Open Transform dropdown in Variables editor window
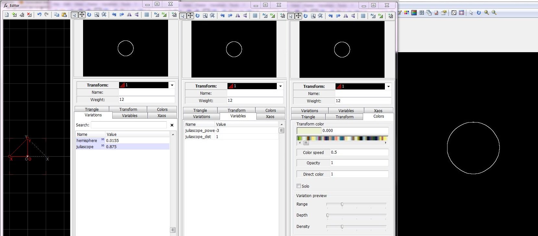The image size is (538, 236). pyautogui.click(x=280, y=86)
